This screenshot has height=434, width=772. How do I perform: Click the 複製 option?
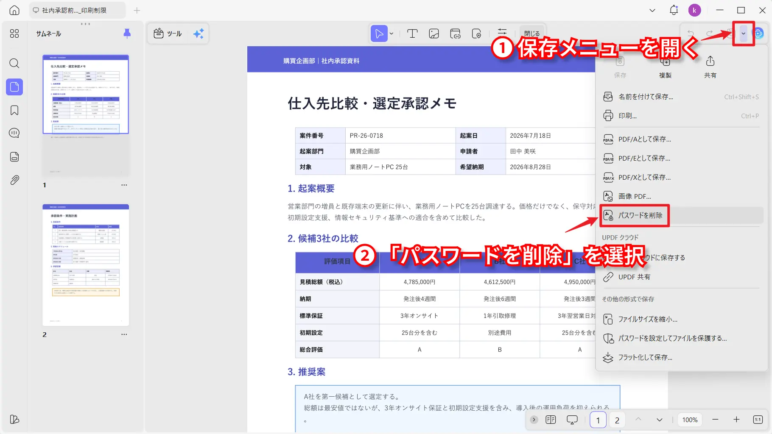(x=665, y=67)
